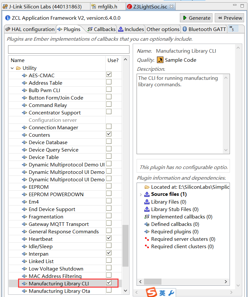Click the Sogou input method S icon

click(x=152, y=292)
